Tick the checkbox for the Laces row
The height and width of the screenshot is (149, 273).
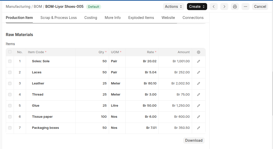tap(10, 72)
